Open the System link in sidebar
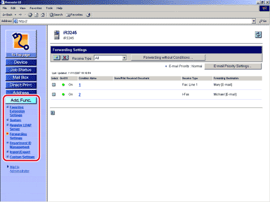The image size is (270, 202). (16, 120)
